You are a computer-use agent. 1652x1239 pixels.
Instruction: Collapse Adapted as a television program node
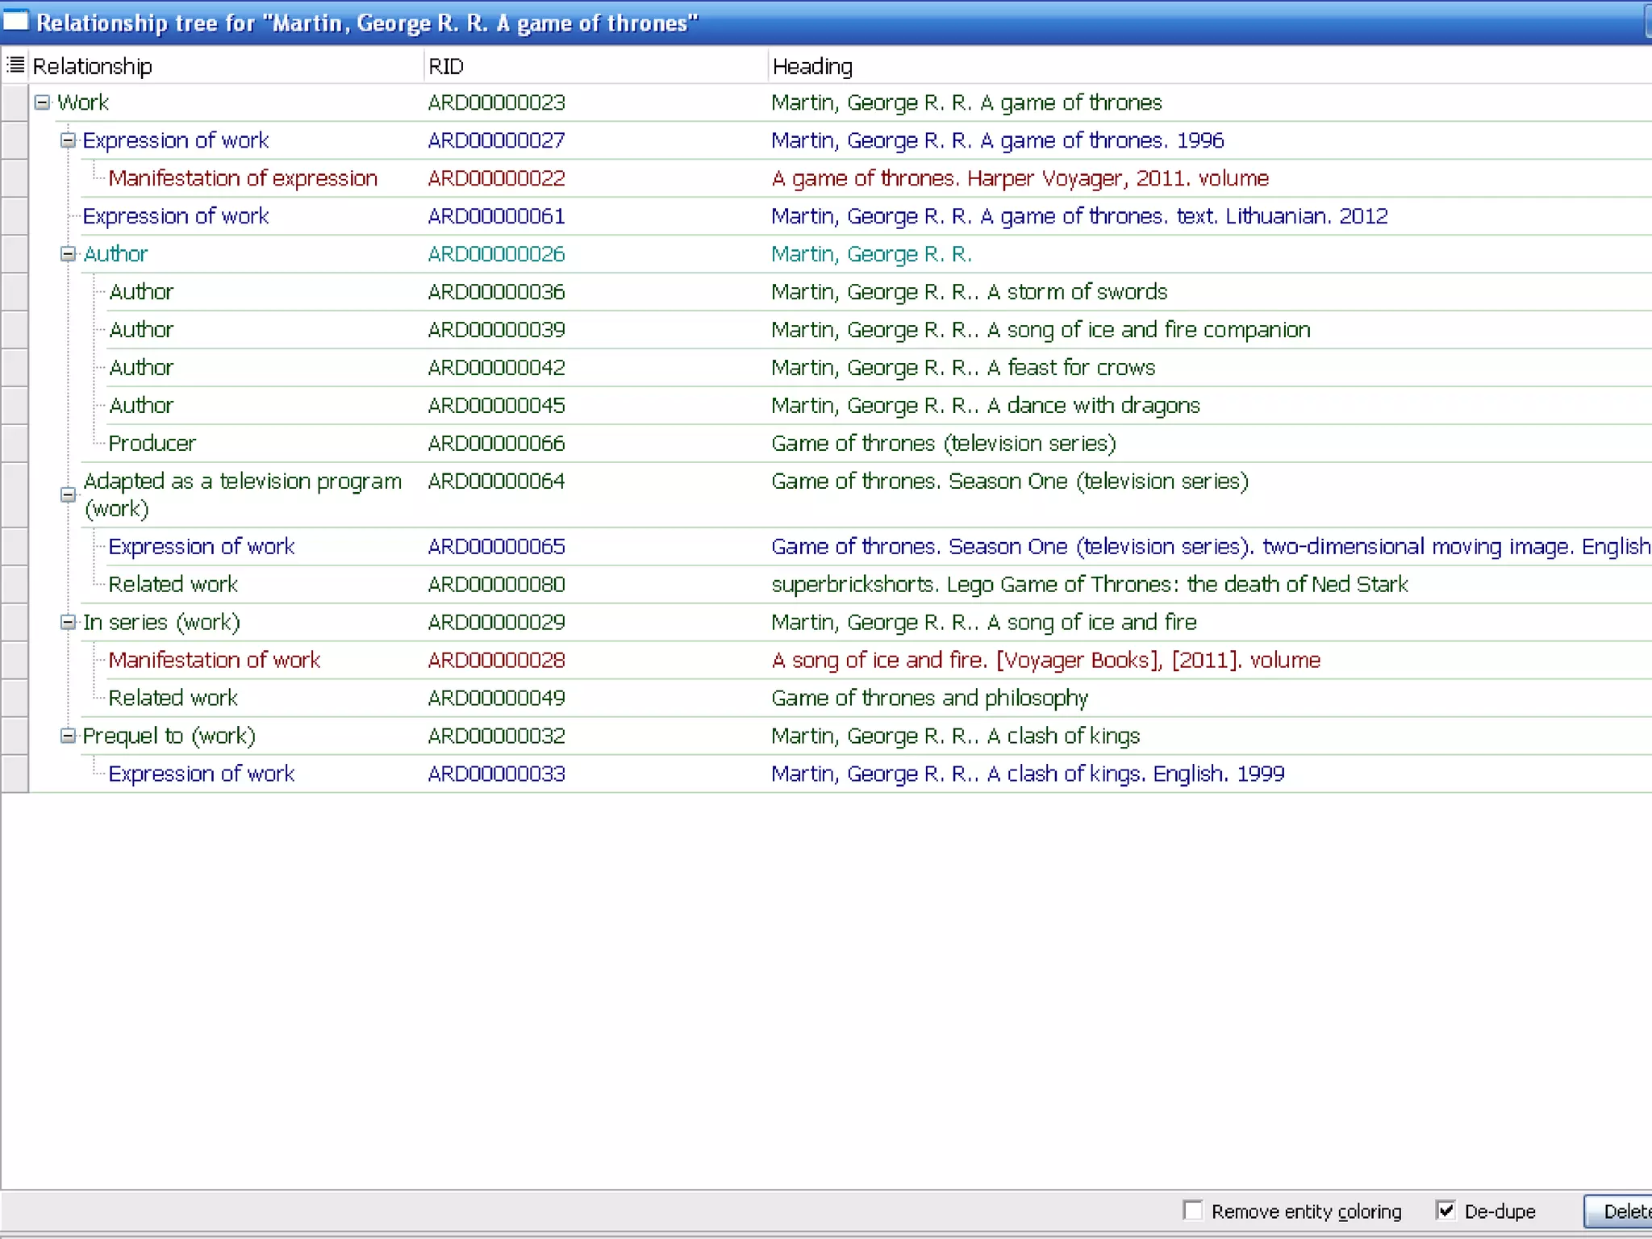(68, 494)
